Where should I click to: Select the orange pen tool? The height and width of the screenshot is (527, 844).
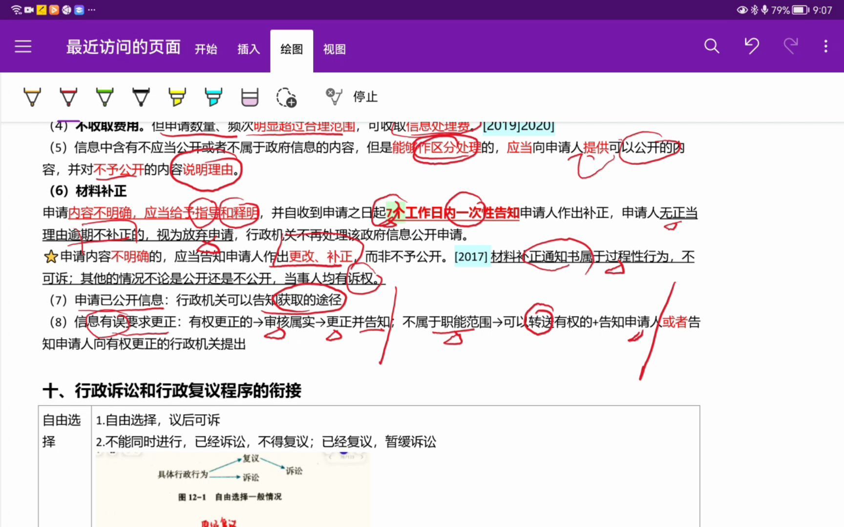[32, 97]
